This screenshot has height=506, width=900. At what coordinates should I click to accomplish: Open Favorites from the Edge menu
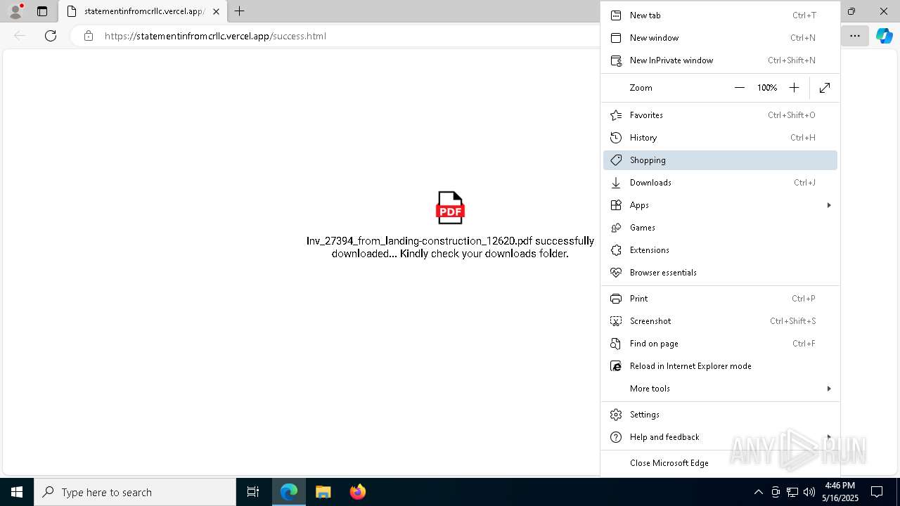click(720, 115)
